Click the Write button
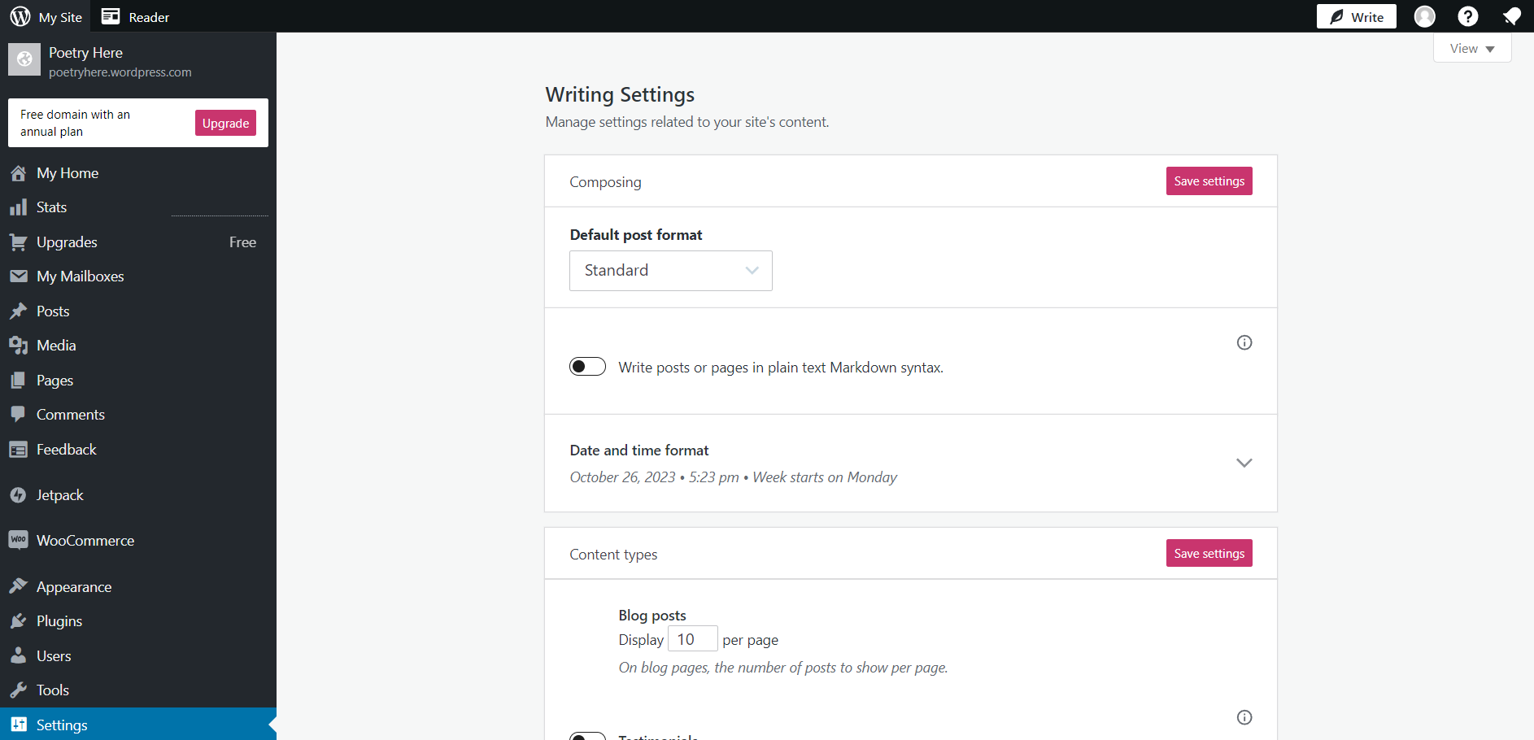 click(x=1356, y=16)
